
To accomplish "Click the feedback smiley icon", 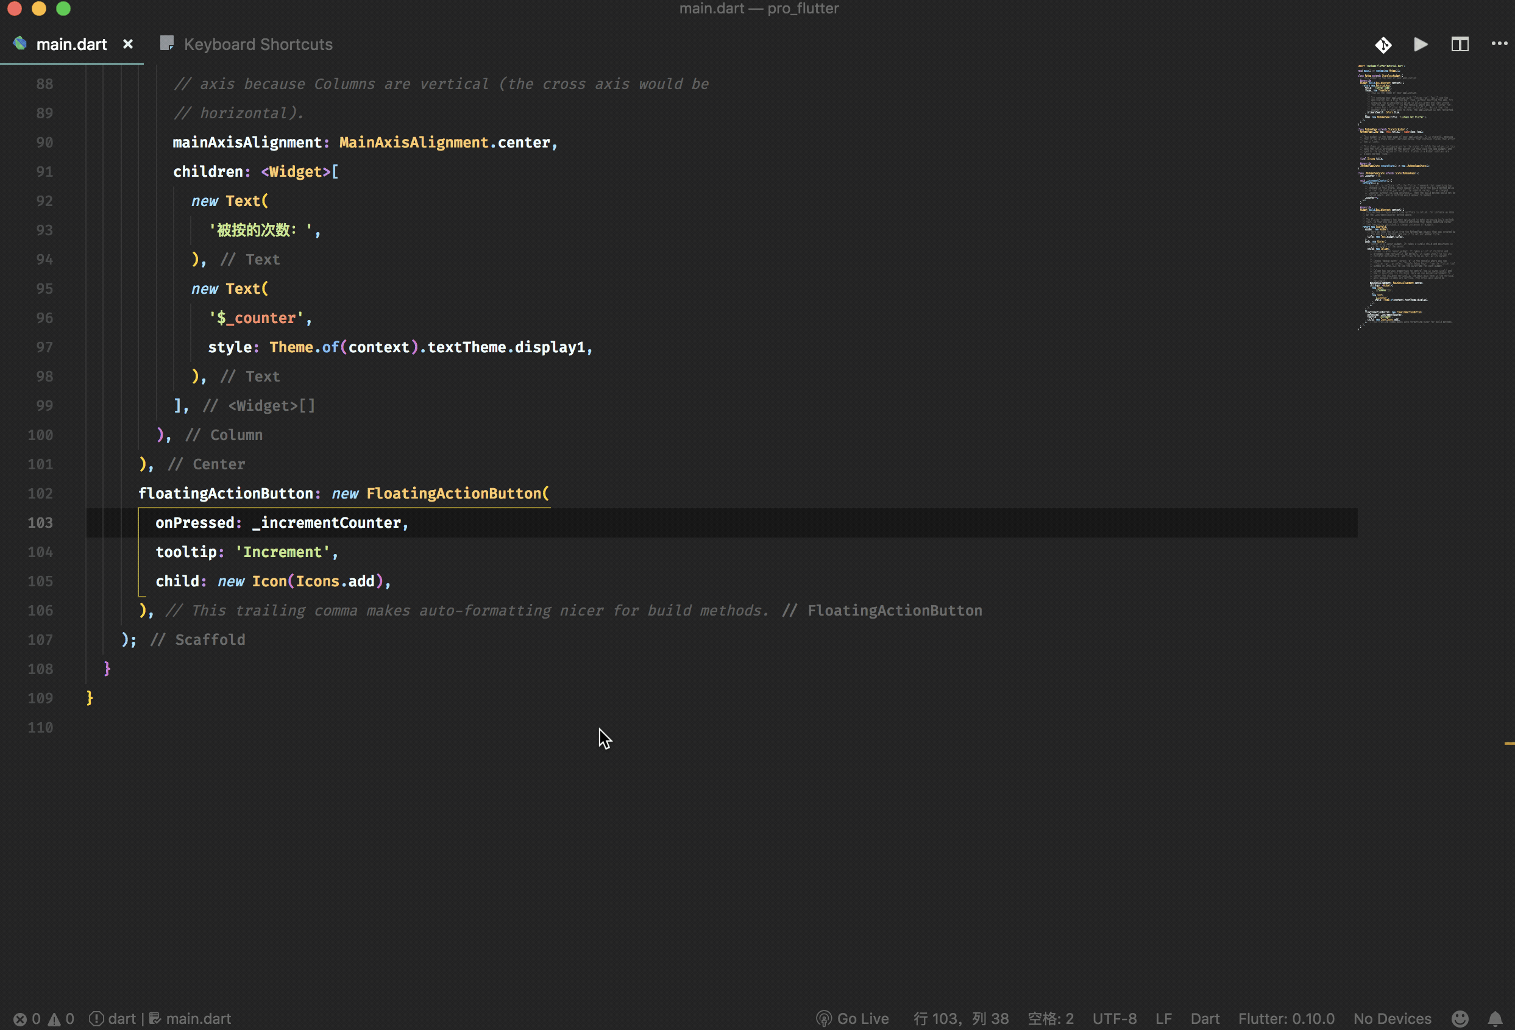I will coord(1460,1018).
